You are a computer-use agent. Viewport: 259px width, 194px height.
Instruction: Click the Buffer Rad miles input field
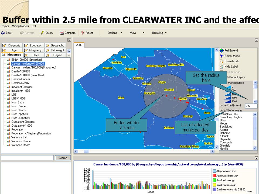pyautogui.click(x=251, y=106)
